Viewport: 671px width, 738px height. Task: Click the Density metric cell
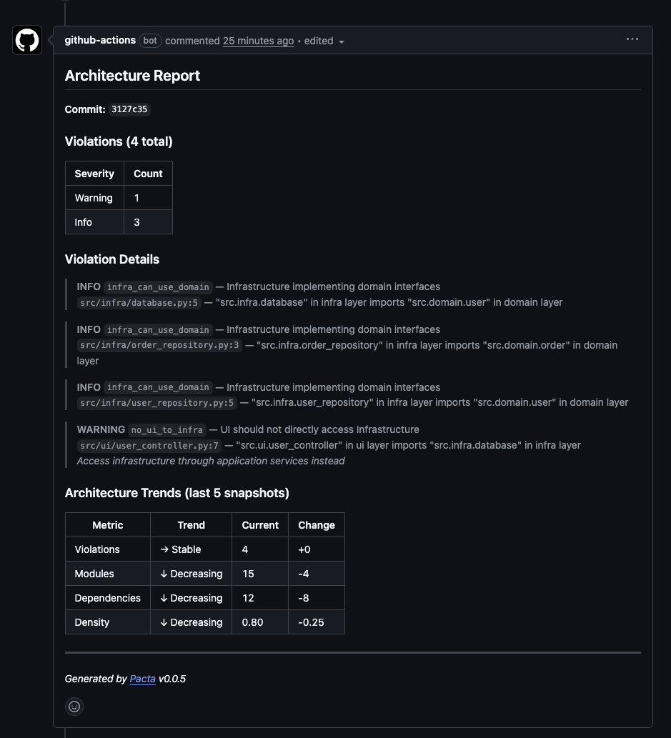tap(91, 622)
